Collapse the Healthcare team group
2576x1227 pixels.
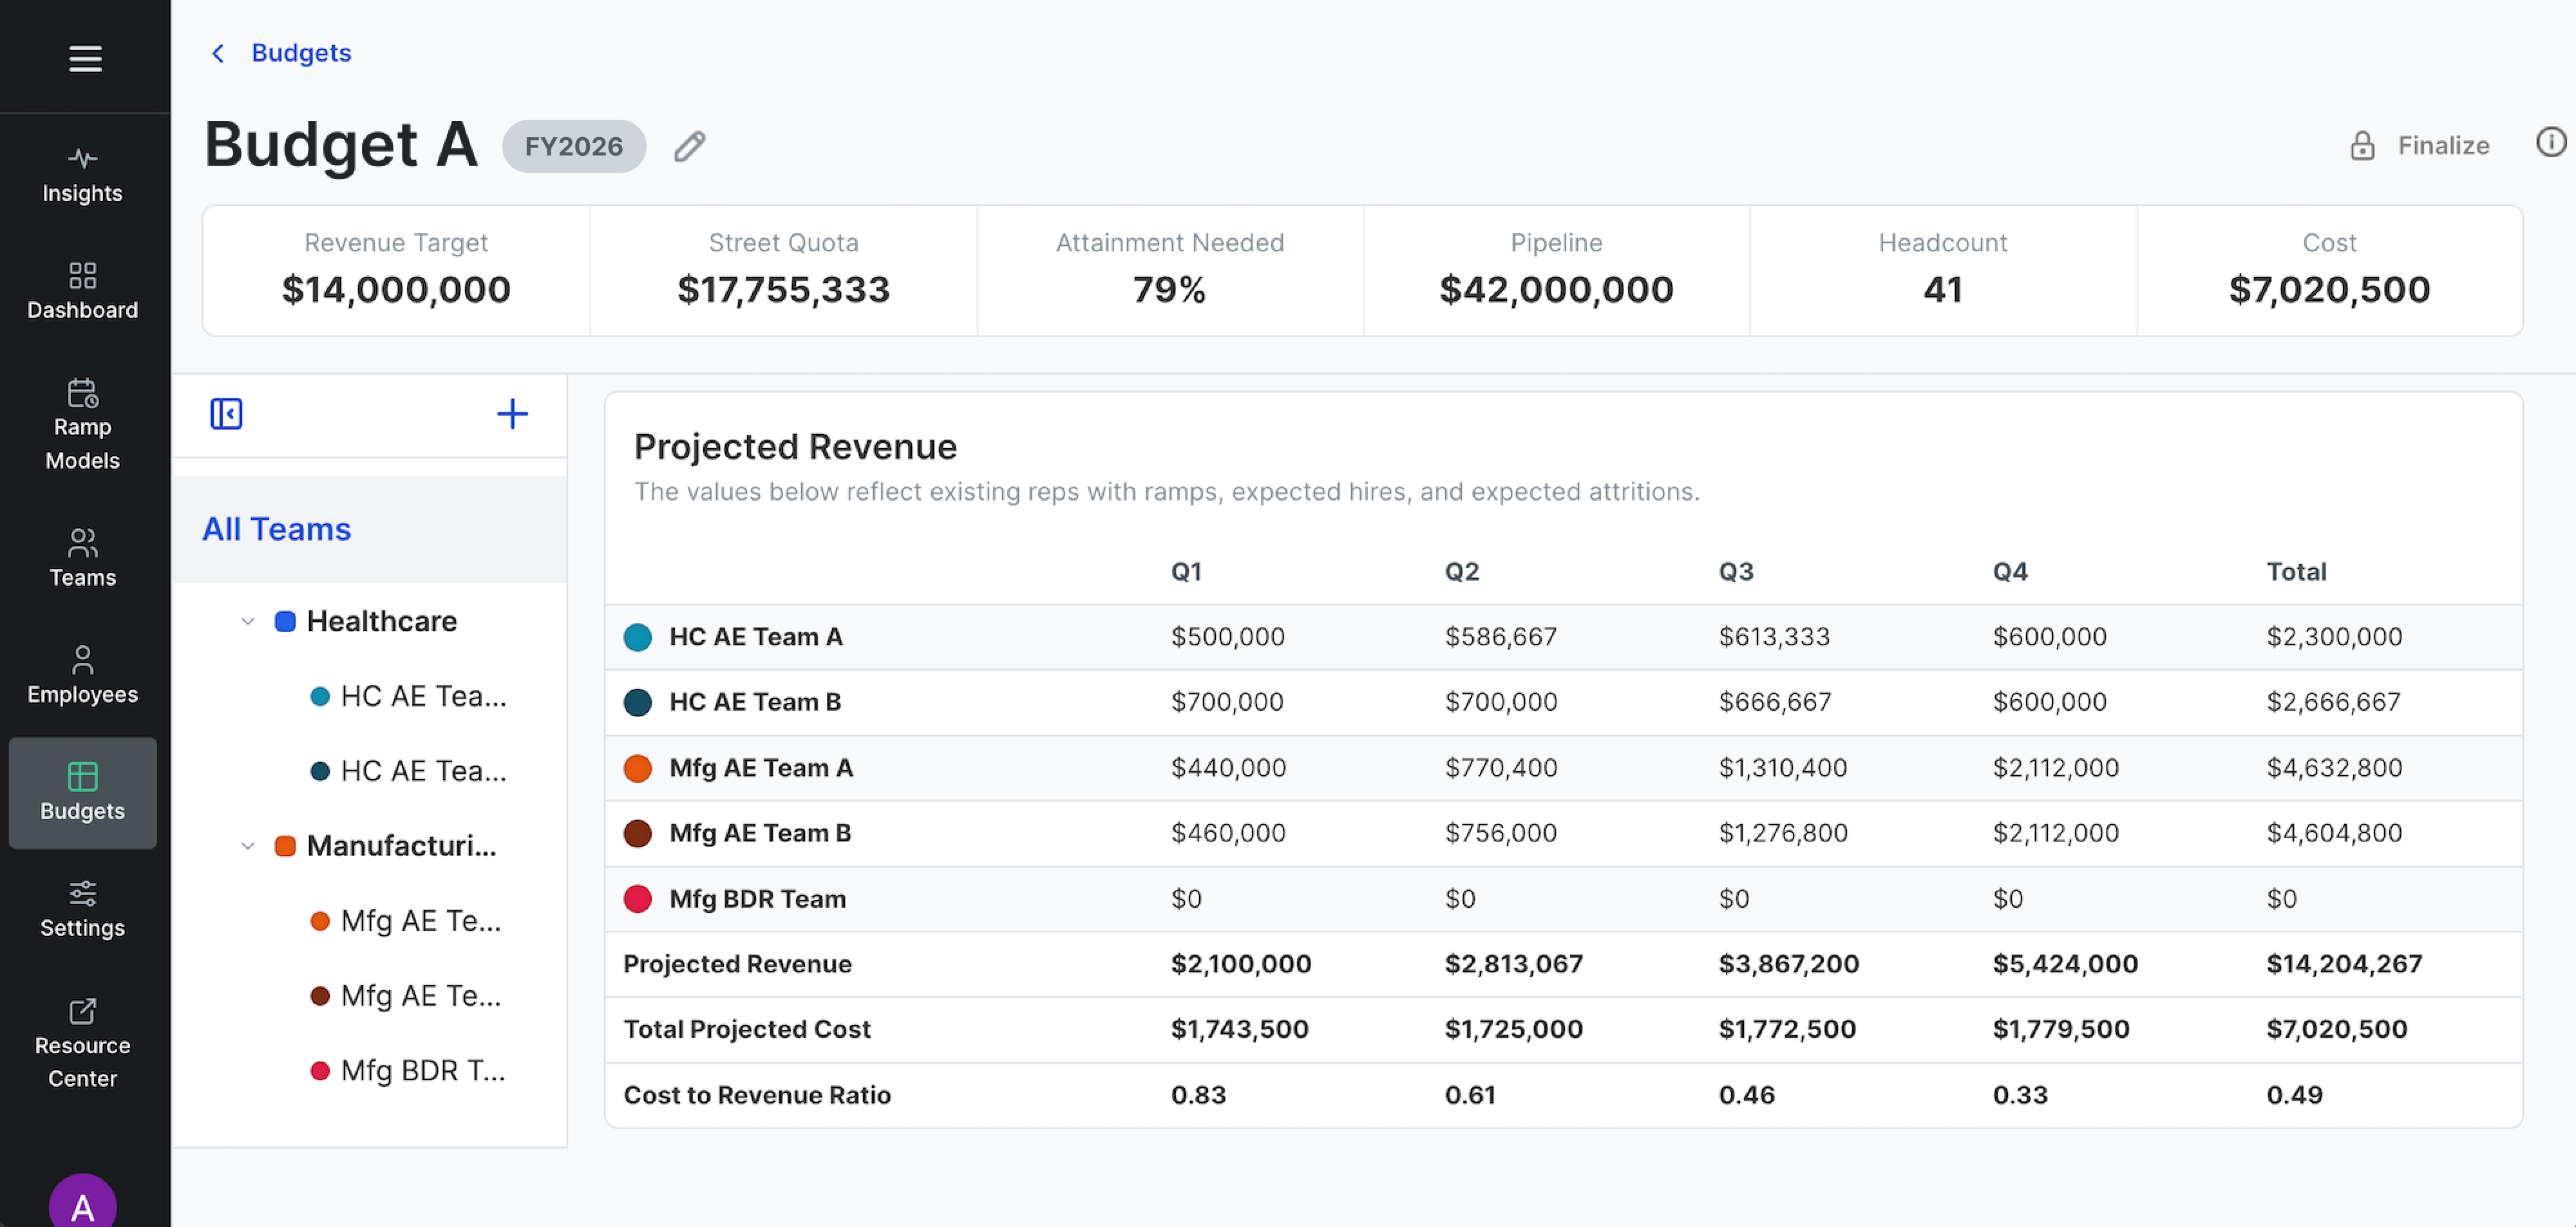(x=248, y=621)
